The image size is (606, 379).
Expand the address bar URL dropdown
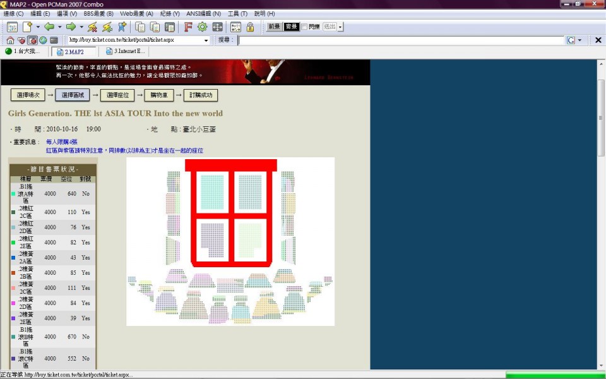[206, 40]
